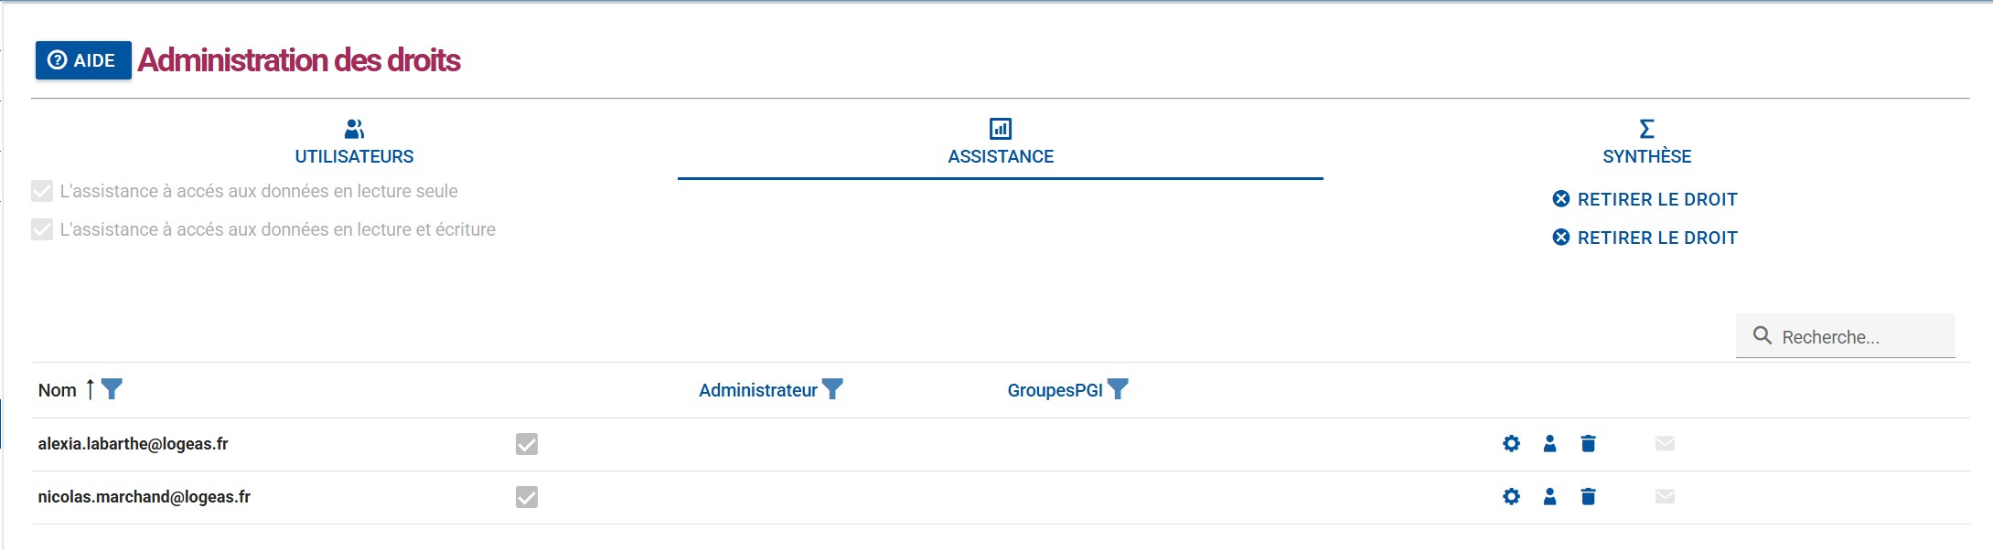The width and height of the screenshot is (1993, 550).
Task: Open the Administrateur column filter
Action: tap(832, 390)
